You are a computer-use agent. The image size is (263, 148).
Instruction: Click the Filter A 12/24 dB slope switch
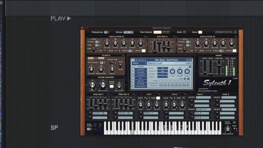coord(120,66)
